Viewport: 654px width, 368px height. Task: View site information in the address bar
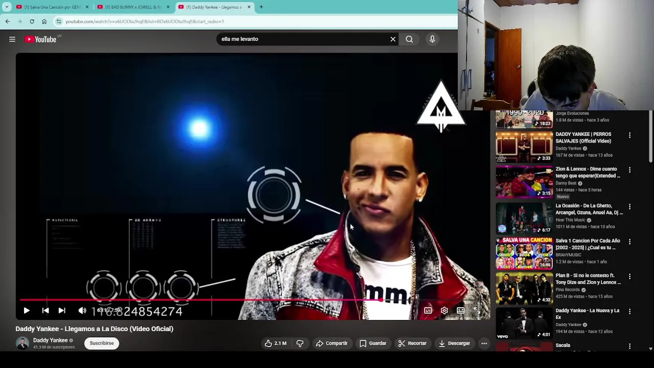pyautogui.click(x=59, y=21)
